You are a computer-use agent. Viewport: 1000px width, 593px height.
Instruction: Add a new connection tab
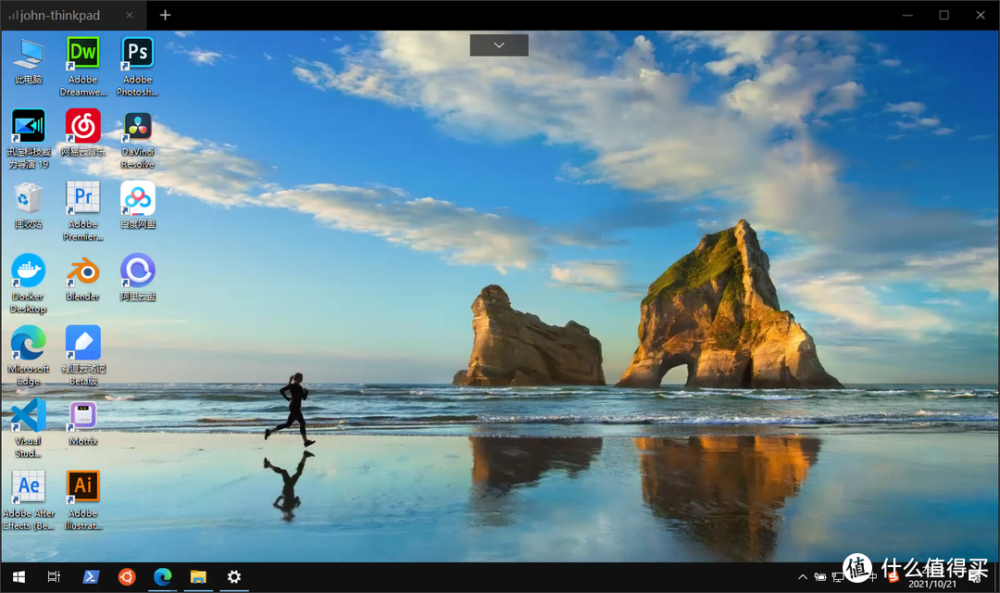[165, 15]
